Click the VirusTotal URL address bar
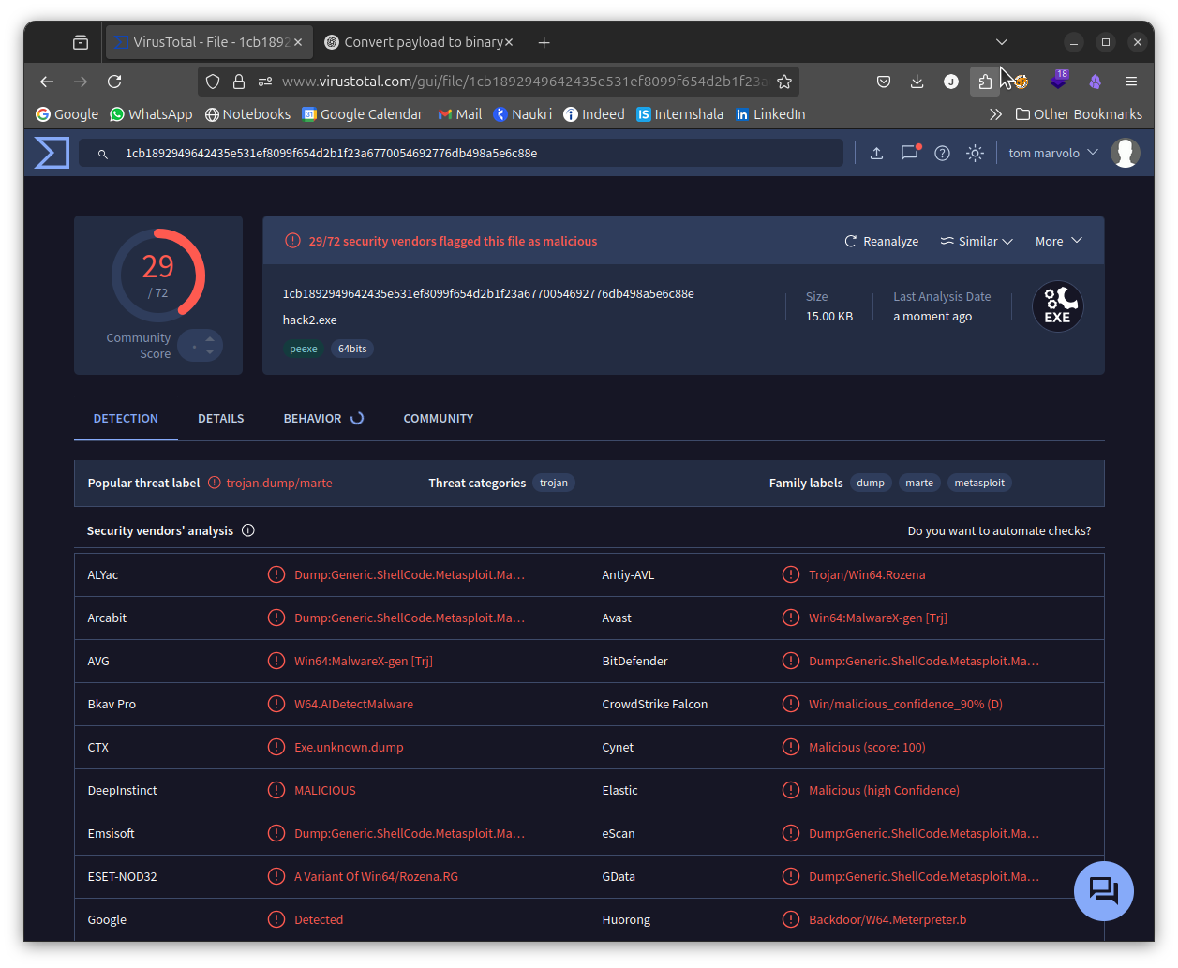 point(524,82)
